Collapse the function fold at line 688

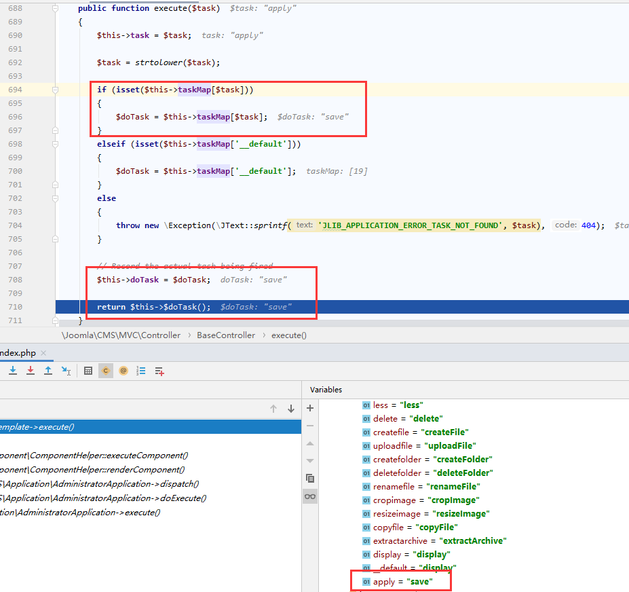[56, 8]
